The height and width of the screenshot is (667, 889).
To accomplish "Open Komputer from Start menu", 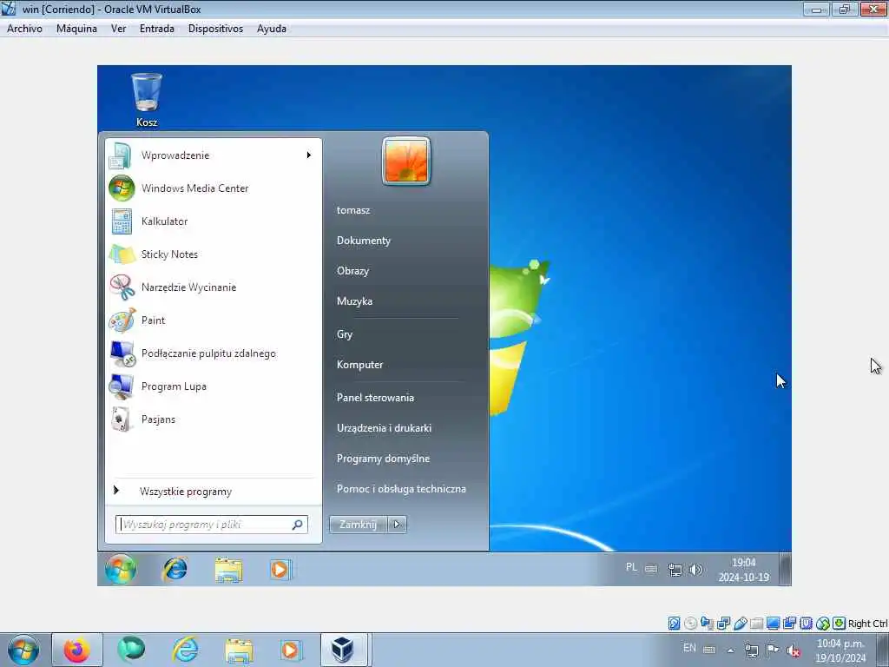I will pos(359,365).
